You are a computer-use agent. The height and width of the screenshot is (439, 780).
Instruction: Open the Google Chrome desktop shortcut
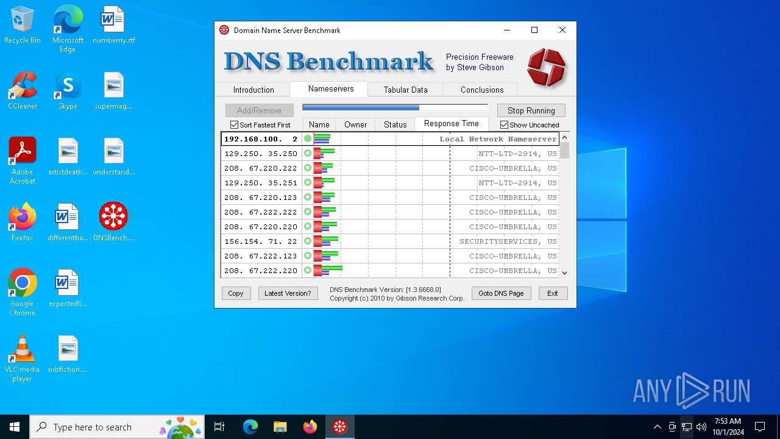(23, 293)
